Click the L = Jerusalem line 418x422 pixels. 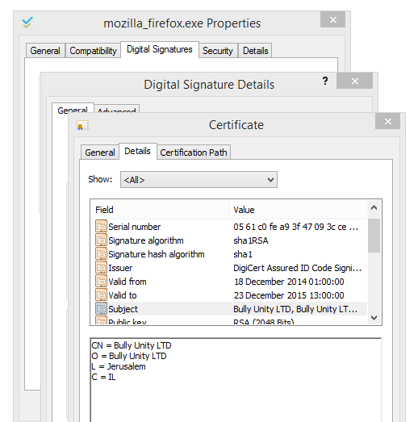(119, 366)
